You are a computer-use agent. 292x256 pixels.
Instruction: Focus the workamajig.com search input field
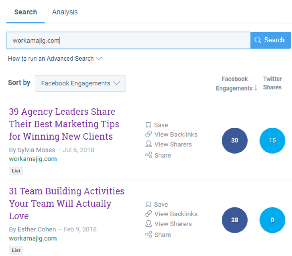(x=128, y=40)
